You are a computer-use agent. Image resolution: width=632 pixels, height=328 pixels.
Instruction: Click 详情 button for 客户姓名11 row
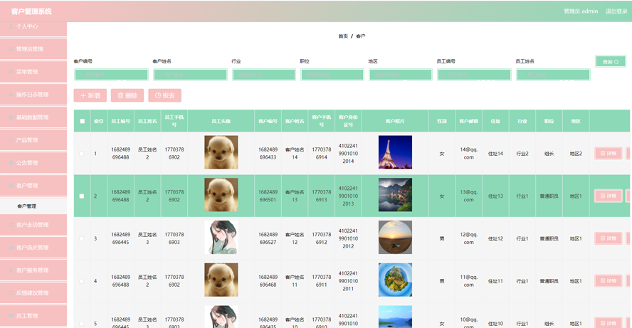(609, 281)
